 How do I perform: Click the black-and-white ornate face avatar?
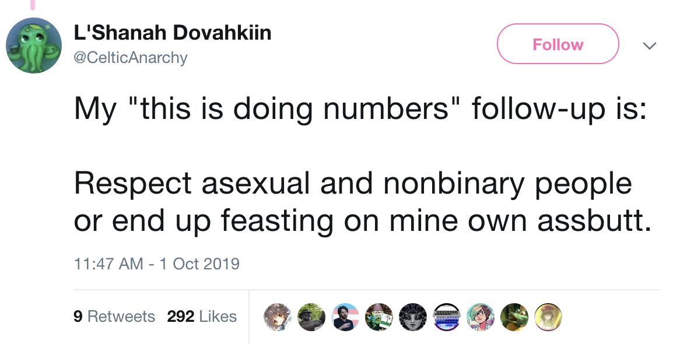pos(413,317)
